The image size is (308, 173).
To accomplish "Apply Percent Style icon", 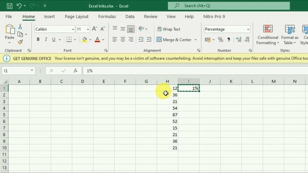I will coord(220,39).
